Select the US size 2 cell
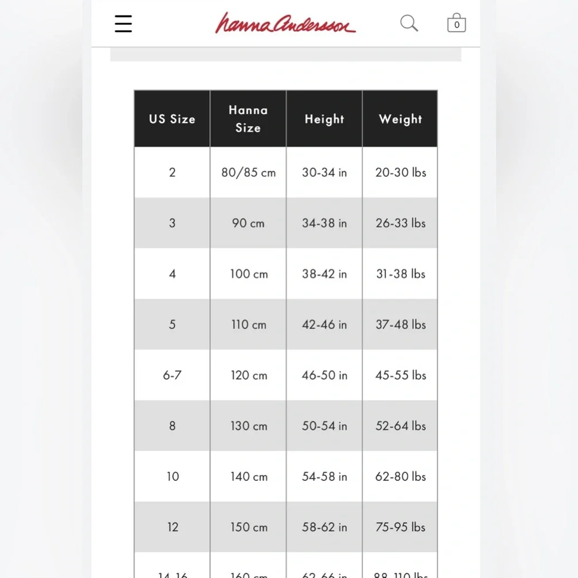 tap(172, 172)
